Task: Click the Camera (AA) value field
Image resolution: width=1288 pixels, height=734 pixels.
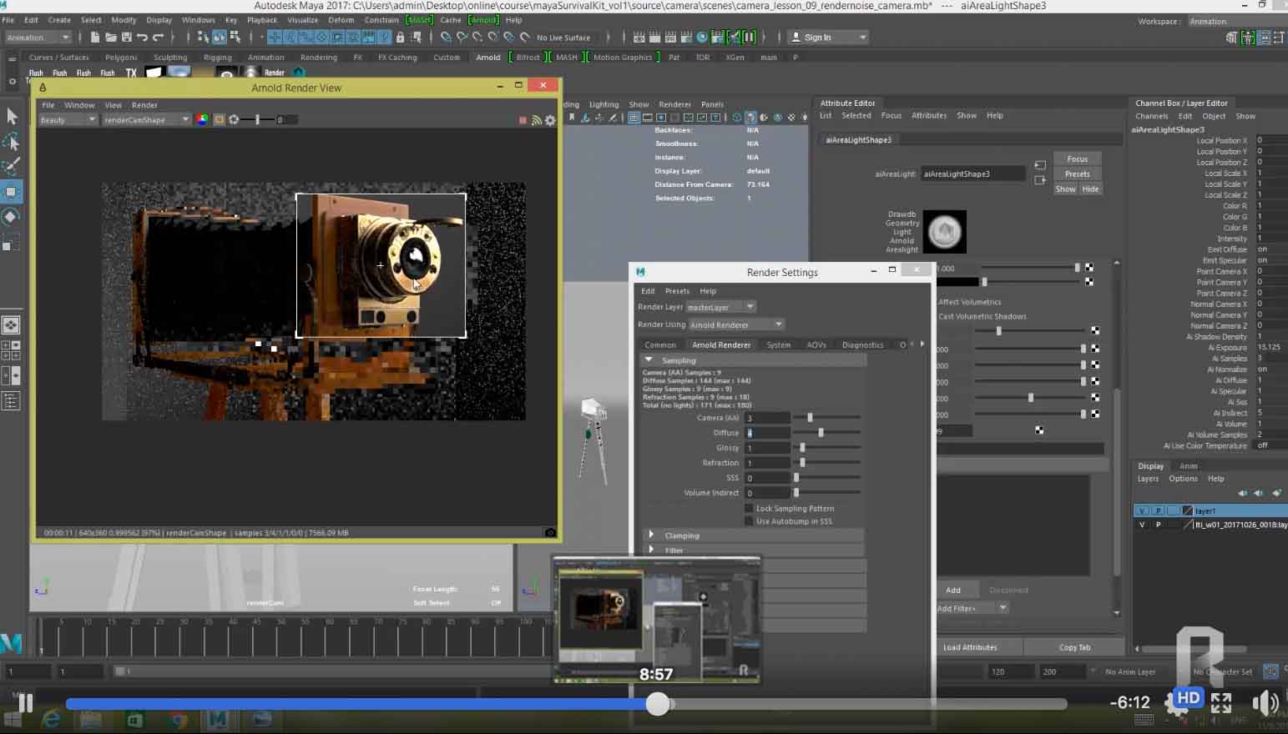Action: [766, 418]
